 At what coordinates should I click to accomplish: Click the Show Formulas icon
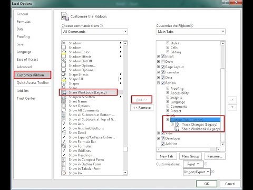[64, 146]
